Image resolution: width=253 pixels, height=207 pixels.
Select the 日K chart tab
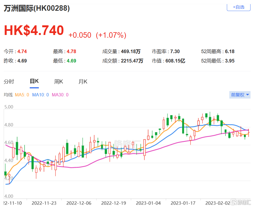point(34,81)
